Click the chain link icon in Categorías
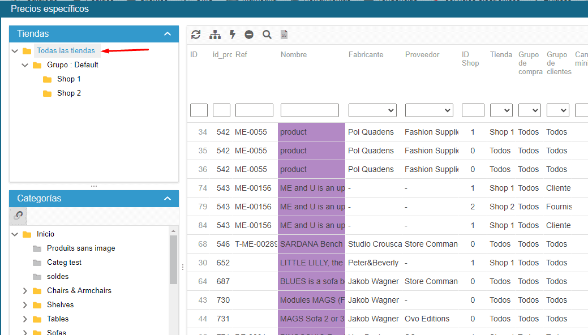588x335 pixels. coord(18,216)
